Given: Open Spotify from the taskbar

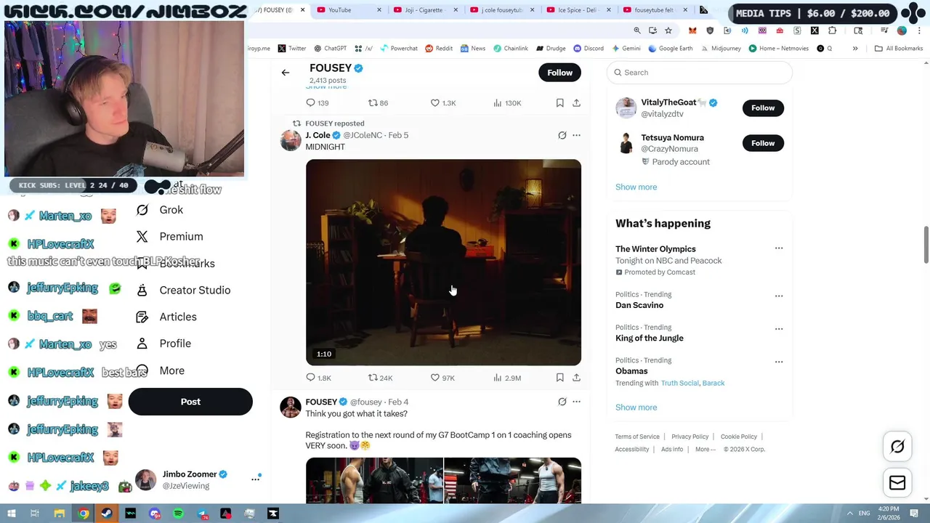Looking at the screenshot, I should 178,514.
